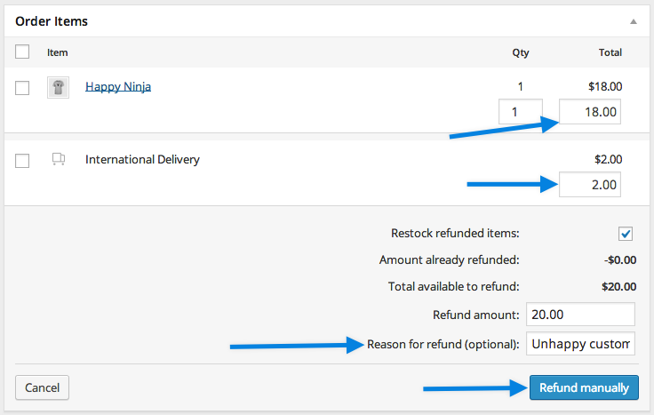Check the Happy Ninja item checkbox
The width and height of the screenshot is (654, 415).
pyautogui.click(x=23, y=87)
